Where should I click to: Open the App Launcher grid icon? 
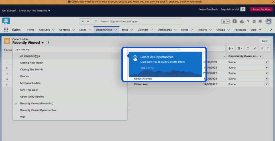[6, 30]
